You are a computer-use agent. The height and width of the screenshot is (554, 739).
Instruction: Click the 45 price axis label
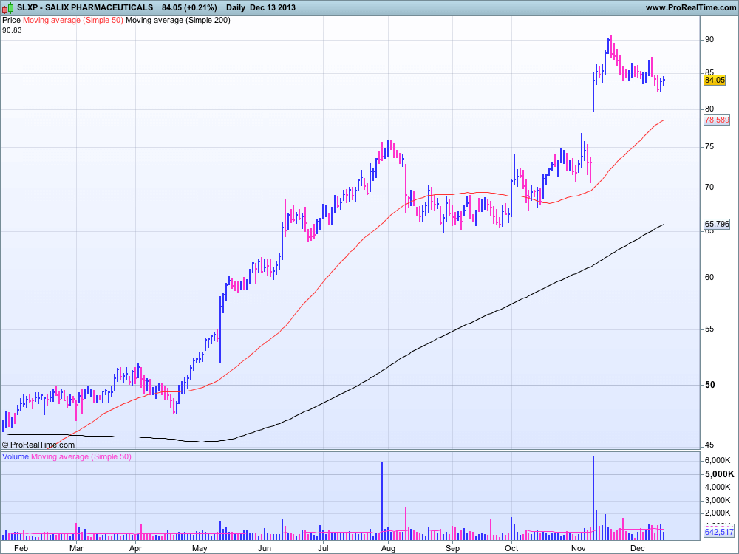709,445
